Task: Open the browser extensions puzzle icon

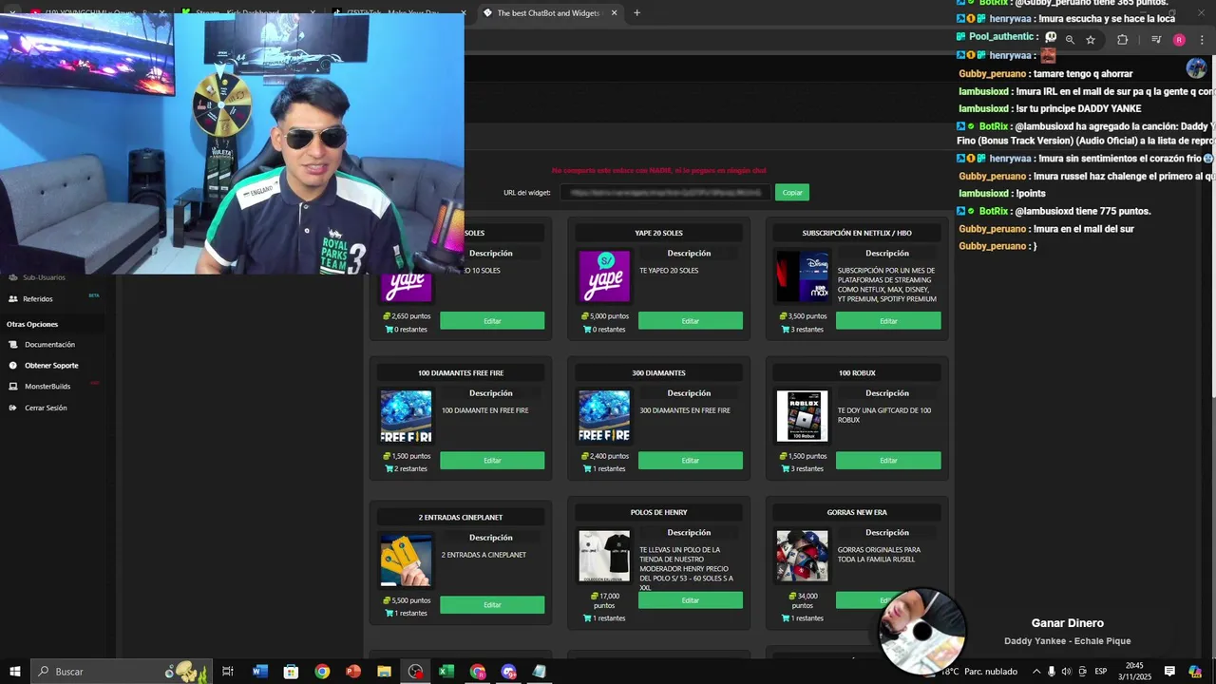Action: click(x=1122, y=40)
